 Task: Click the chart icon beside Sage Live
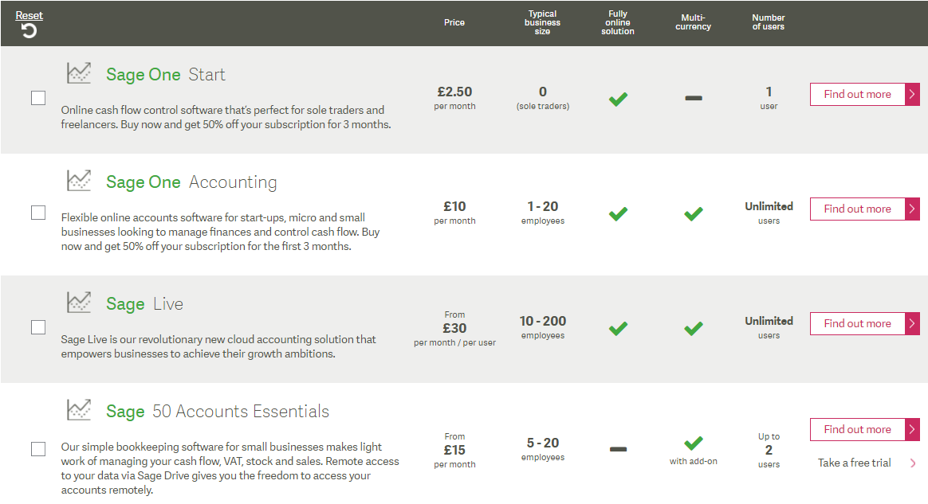point(79,303)
